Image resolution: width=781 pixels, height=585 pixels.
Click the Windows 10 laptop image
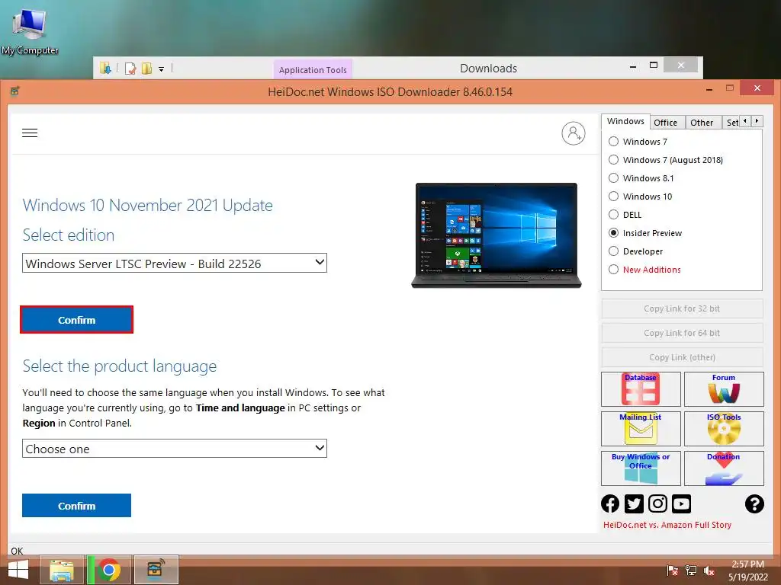point(497,235)
